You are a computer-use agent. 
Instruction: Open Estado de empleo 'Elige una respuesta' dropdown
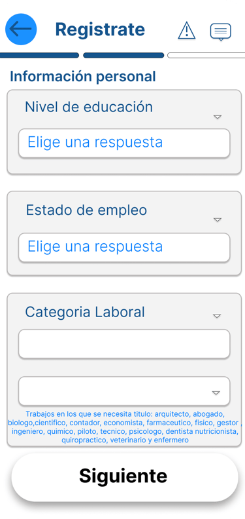pyautogui.click(x=124, y=247)
